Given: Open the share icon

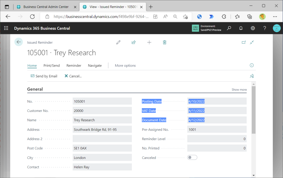Looking at the screenshot, I should click(x=133, y=42).
